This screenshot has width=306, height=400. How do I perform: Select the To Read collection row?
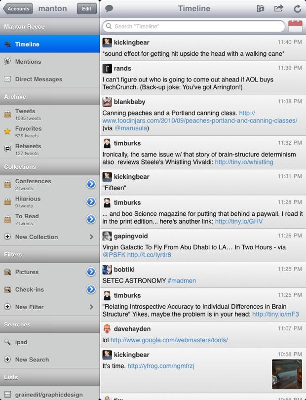pyautogui.click(x=50, y=219)
